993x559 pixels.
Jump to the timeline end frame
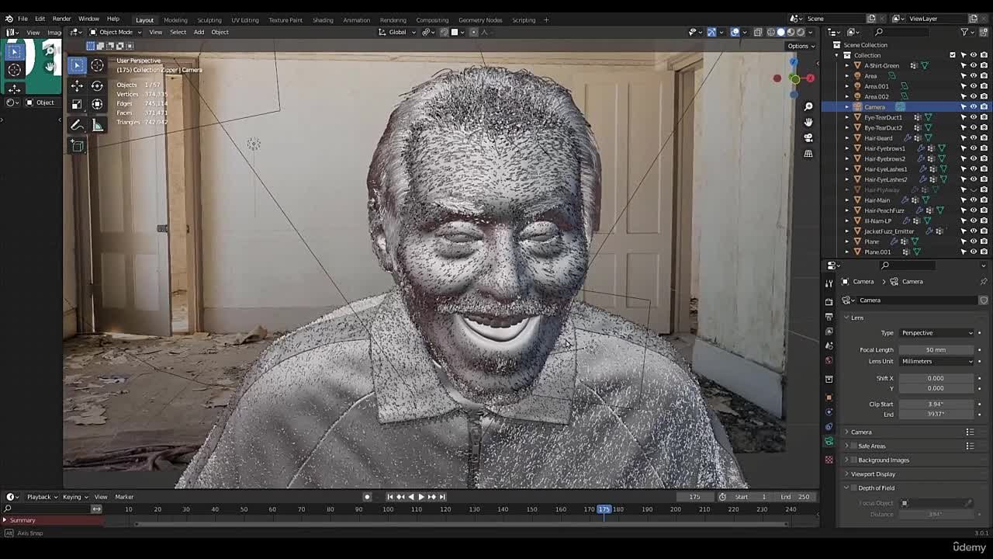[x=442, y=497]
